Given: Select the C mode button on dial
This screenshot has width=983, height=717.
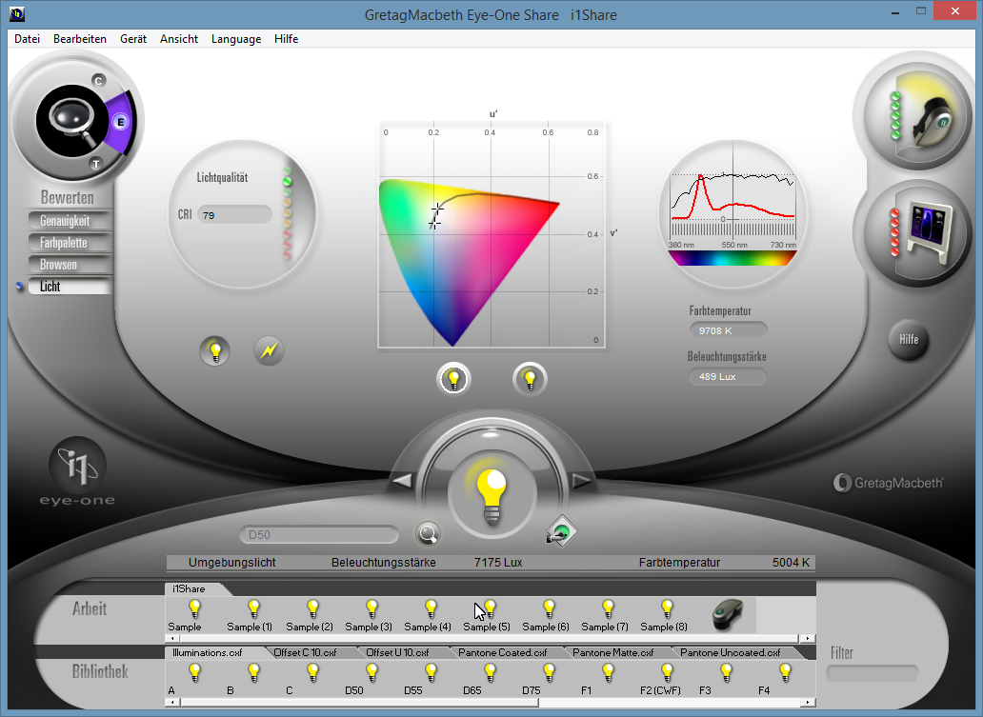Looking at the screenshot, I should click(98, 80).
